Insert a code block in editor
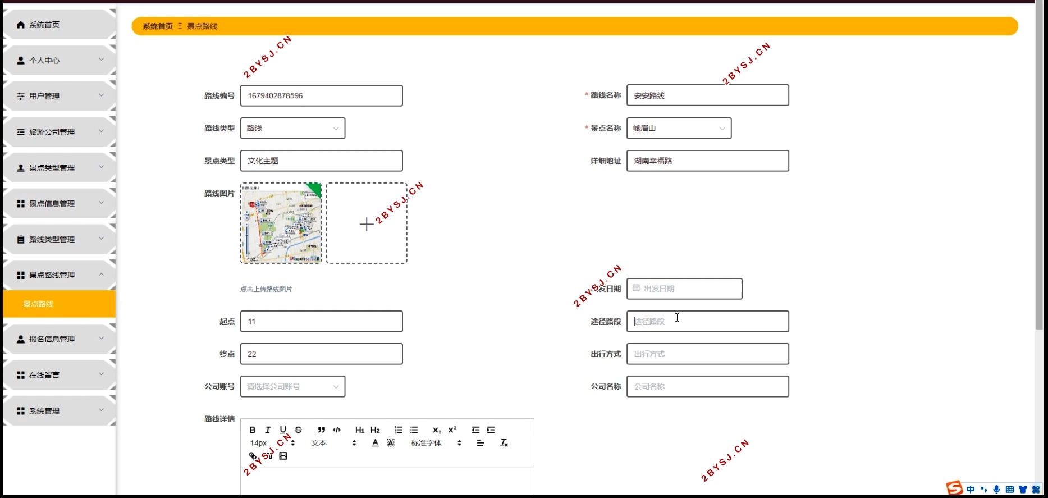The image size is (1048, 498). (337, 430)
